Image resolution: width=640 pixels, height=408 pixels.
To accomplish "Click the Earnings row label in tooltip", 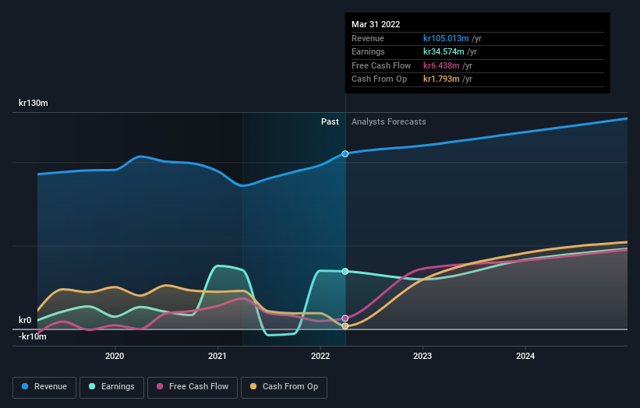I will tap(368, 51).
